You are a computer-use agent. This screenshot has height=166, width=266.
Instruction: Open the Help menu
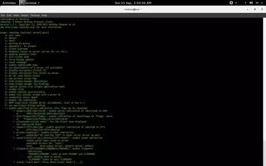(44, 15)
